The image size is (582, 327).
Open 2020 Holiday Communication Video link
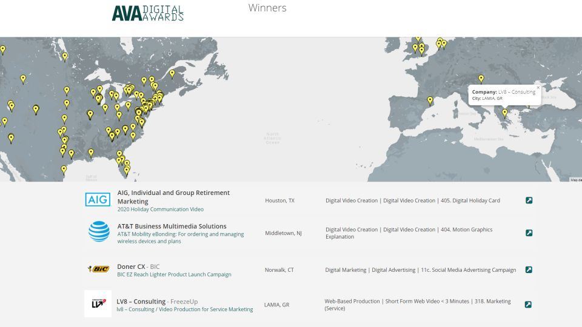(x=160, y=210)
